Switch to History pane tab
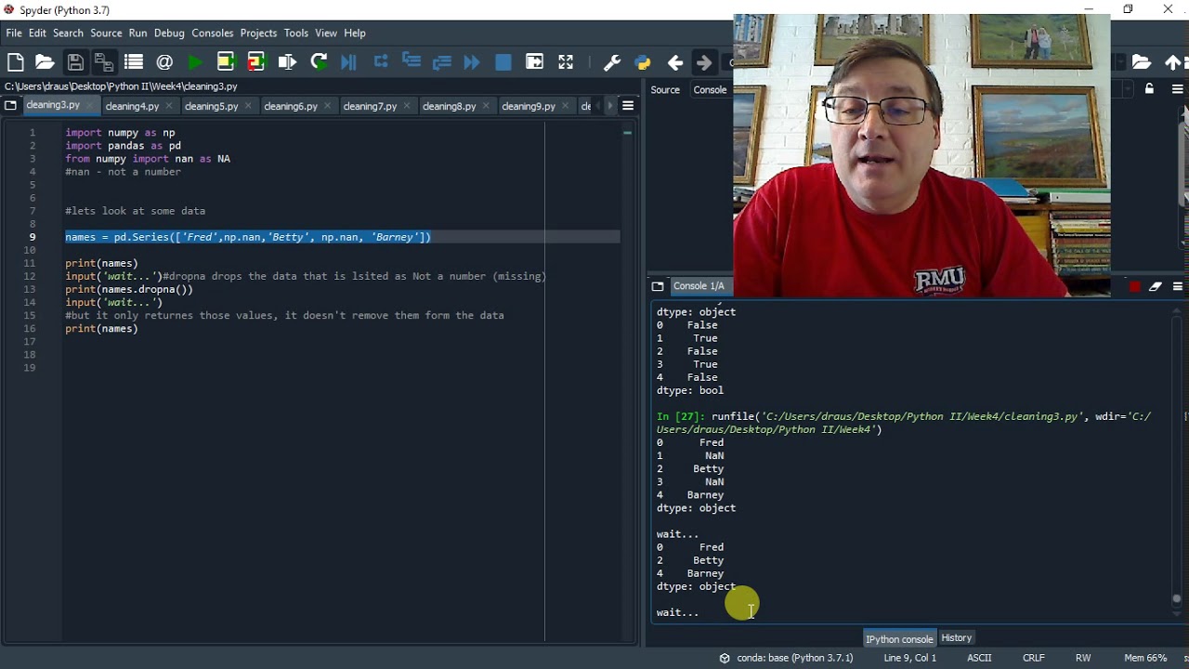This screenshot has height=669, width=1189. pyautogui.click(x=956, y=638)
